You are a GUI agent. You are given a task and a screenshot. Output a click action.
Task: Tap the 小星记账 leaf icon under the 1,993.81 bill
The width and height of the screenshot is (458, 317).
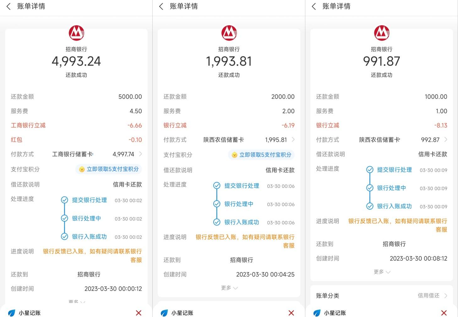pos(164,313)
